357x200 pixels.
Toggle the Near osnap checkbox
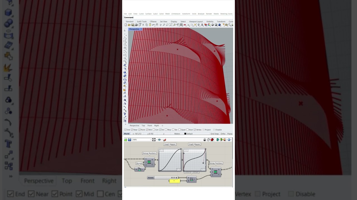(x=132, y=130)
